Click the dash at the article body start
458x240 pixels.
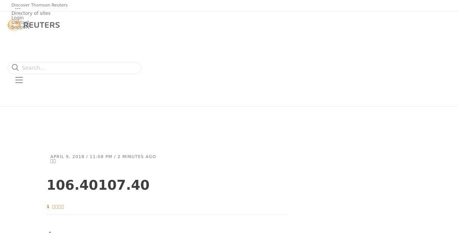click(50, 232)
